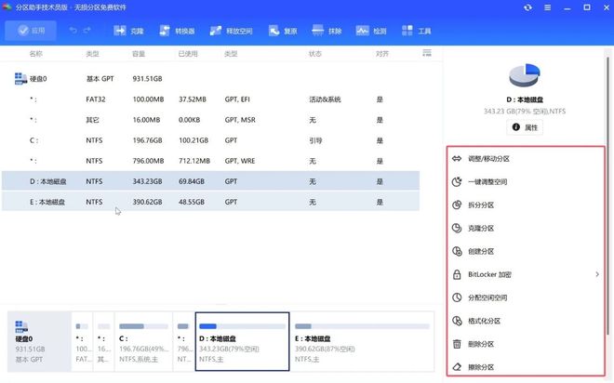The width and height of the screenshot is (614, 383).
Task: Click the 已使用 column header
Action: 188,54
